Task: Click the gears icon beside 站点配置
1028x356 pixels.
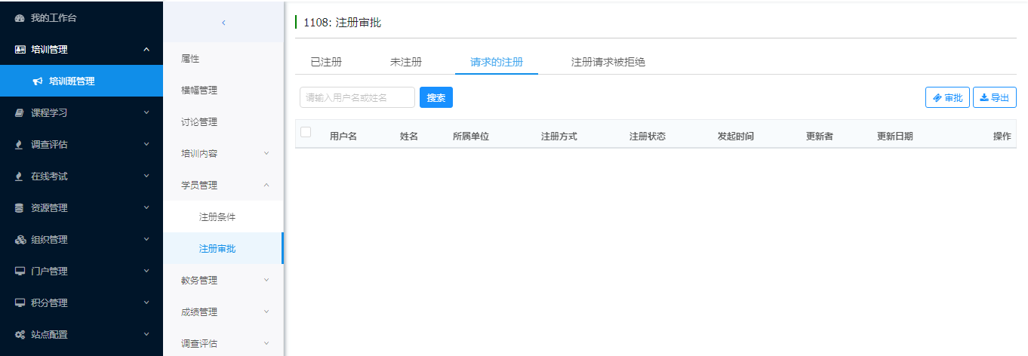Action: tap(20, 335)
